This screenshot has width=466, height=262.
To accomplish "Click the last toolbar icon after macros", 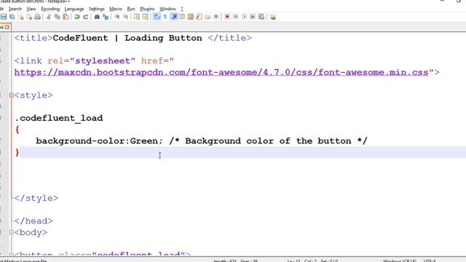I will pos(273,17).
